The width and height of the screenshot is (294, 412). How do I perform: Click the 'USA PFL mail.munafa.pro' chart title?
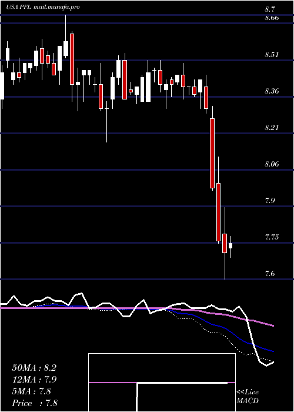point(43,7)
